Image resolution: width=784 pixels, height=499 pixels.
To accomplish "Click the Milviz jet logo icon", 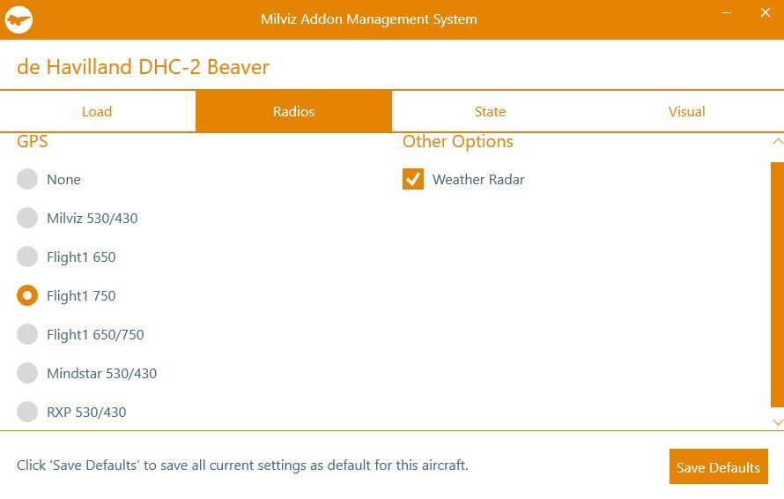I will 18,20.
